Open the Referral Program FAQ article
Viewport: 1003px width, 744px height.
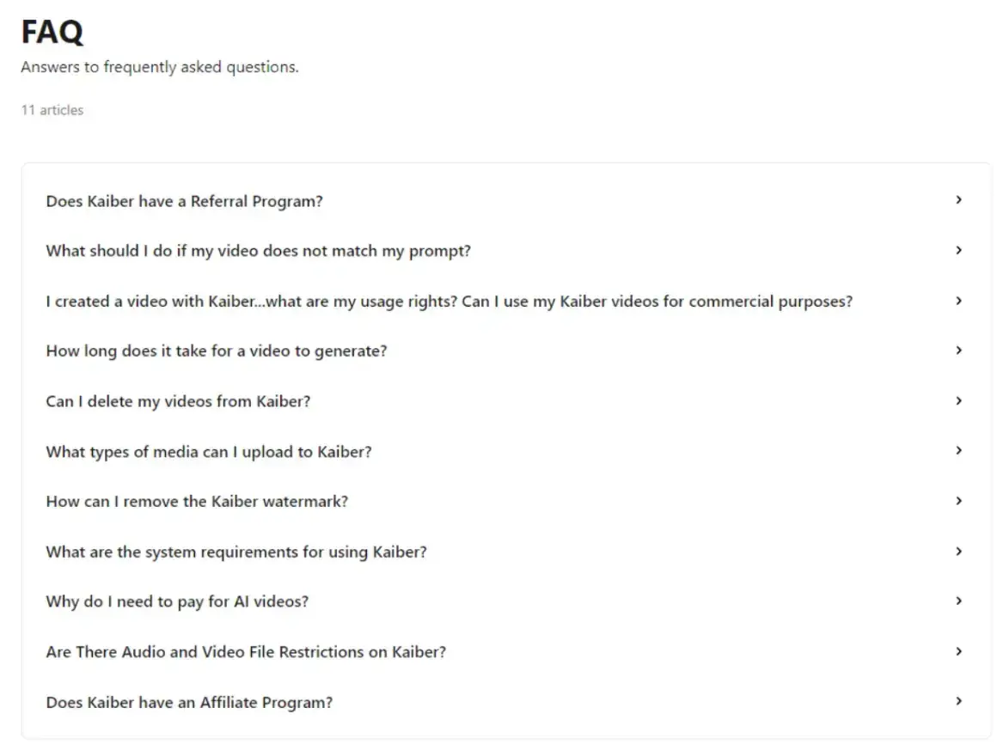coord(184,200)
